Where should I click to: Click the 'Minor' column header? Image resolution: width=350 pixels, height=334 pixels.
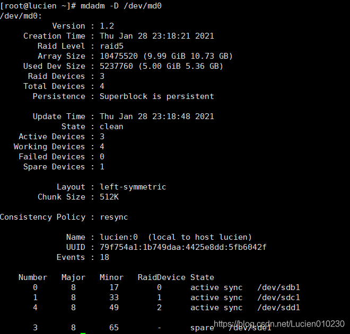111,277
